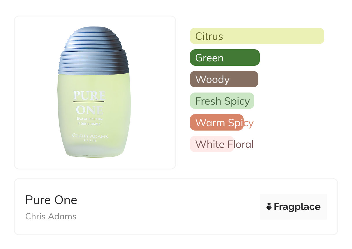Click the Fragplace logo box background
The height and width of the screenshot is (249, 352).
tap(293, 207)
